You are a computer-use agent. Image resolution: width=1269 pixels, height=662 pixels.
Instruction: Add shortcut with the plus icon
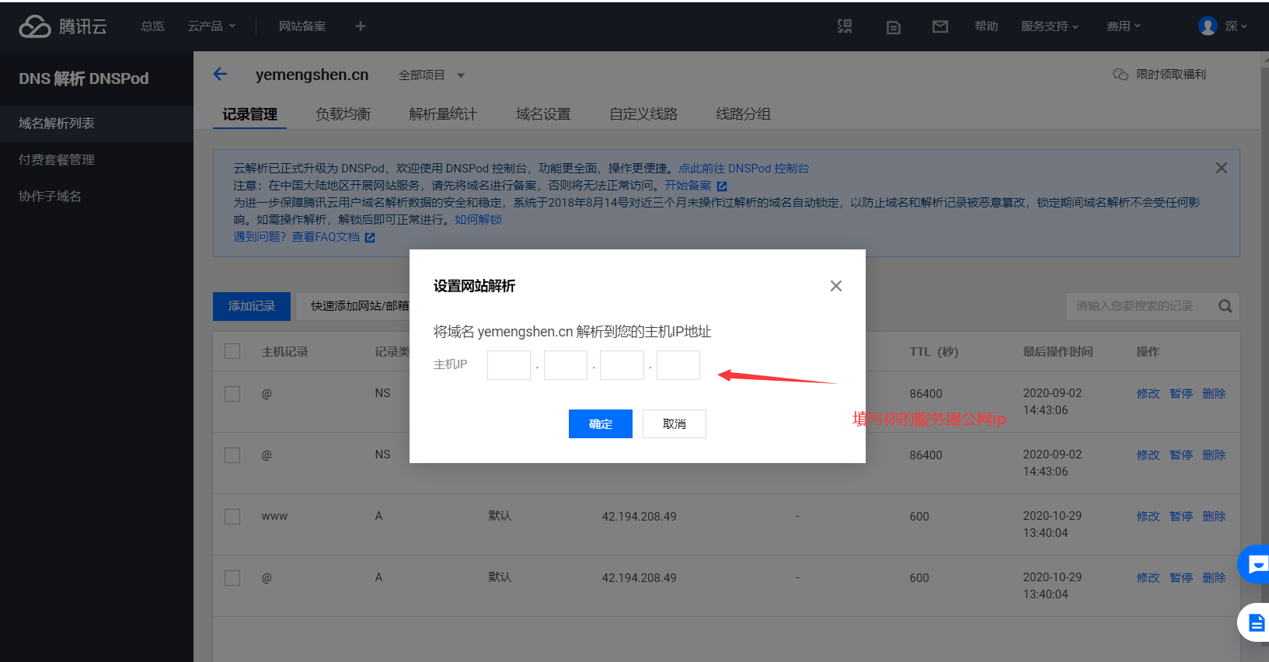click(361, 26)
